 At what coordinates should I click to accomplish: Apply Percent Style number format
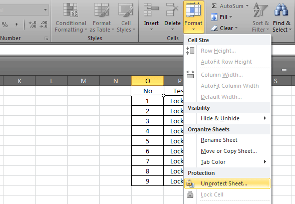pos(5,25)
